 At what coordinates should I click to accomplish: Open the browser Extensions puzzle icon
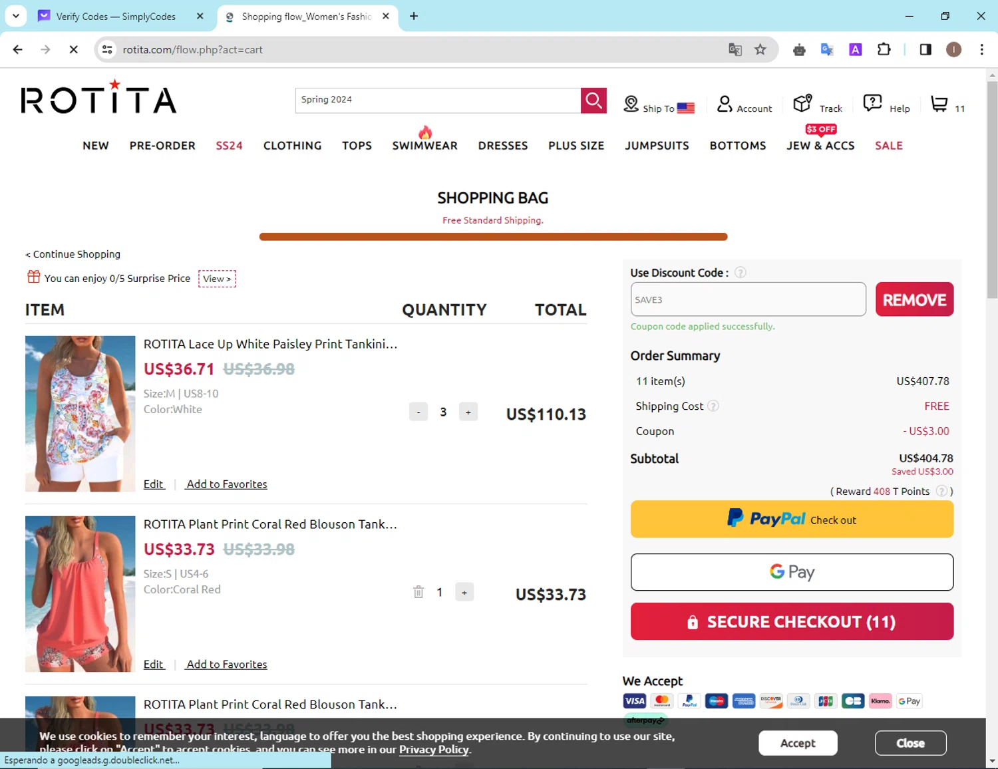[884, 49]
